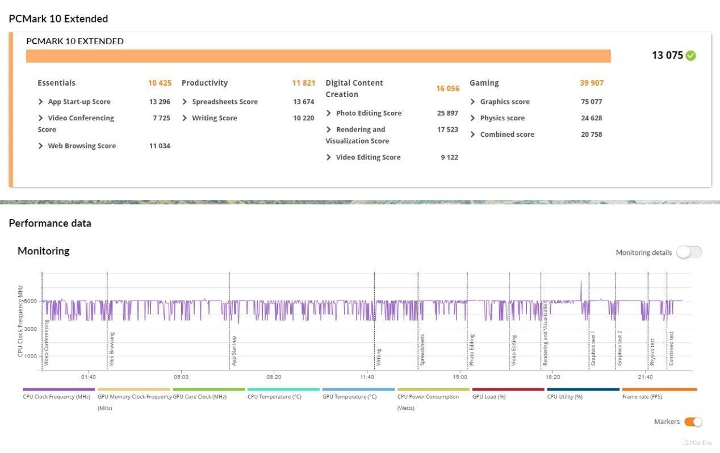720x453 pixels.
Task: Expand the Physics score row
Action: pyautogui.click(x=473, y=118)
